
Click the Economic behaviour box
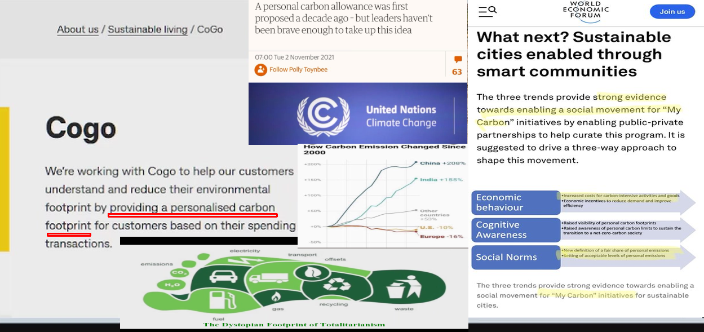[x=516, y=202]
